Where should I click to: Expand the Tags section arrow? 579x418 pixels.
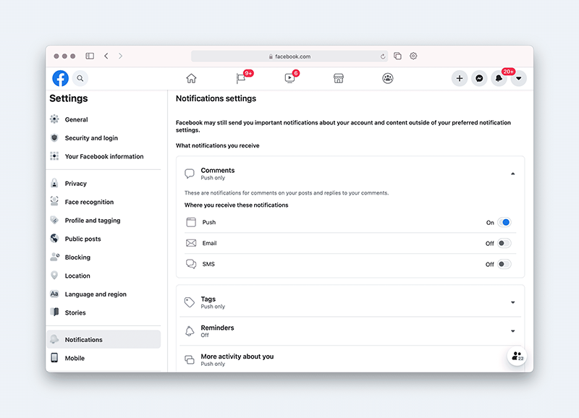[x=513, y=302]
